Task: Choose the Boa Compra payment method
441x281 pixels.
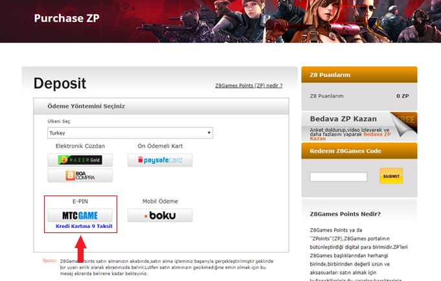Action: 80,175
